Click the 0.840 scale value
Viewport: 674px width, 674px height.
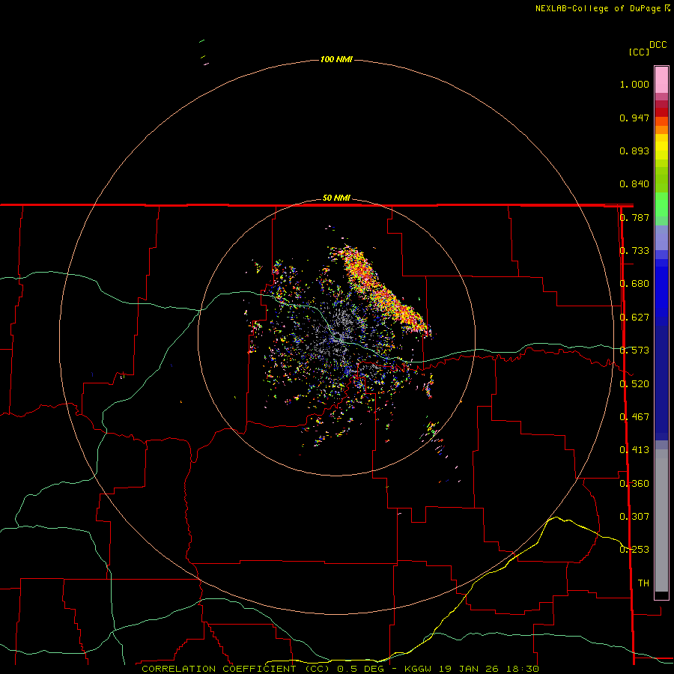[634, 184]
